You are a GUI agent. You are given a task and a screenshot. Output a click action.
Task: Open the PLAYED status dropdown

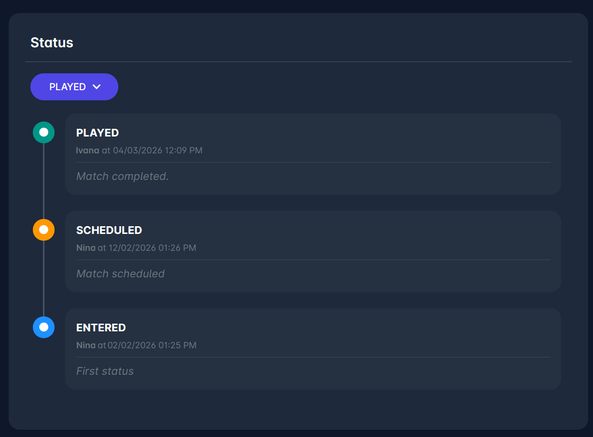(x=74, y=87)
